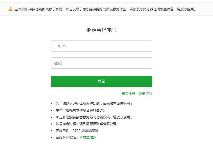Click the green 登录 button
The height and width of the screenshot is (151, 213).
coord(102,81)
